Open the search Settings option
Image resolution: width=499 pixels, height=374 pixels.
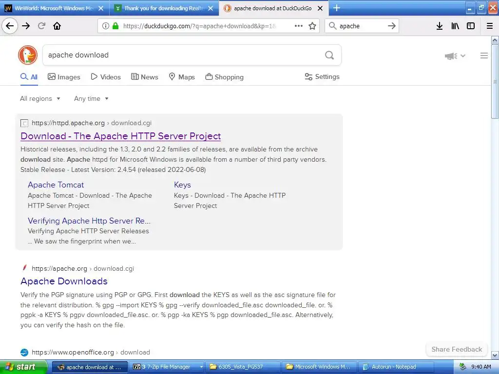tap(322, 76)
